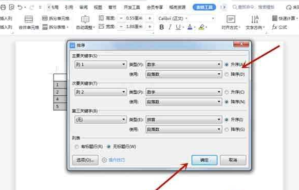The width and height of the screenshot is (299, 190).
Task: Click the font color A swatch
Action: coord(190,27)
